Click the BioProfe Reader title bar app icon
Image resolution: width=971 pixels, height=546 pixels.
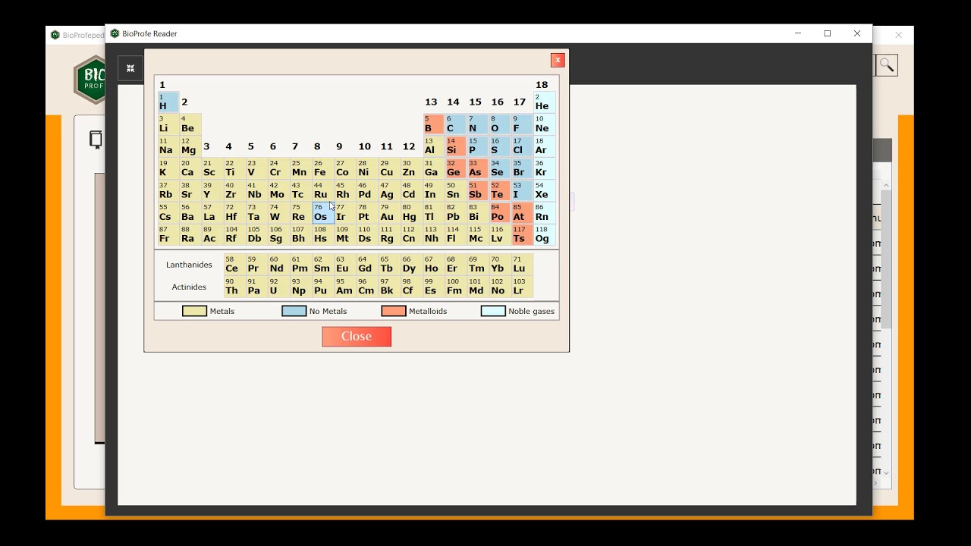click(x=115, y=33)
